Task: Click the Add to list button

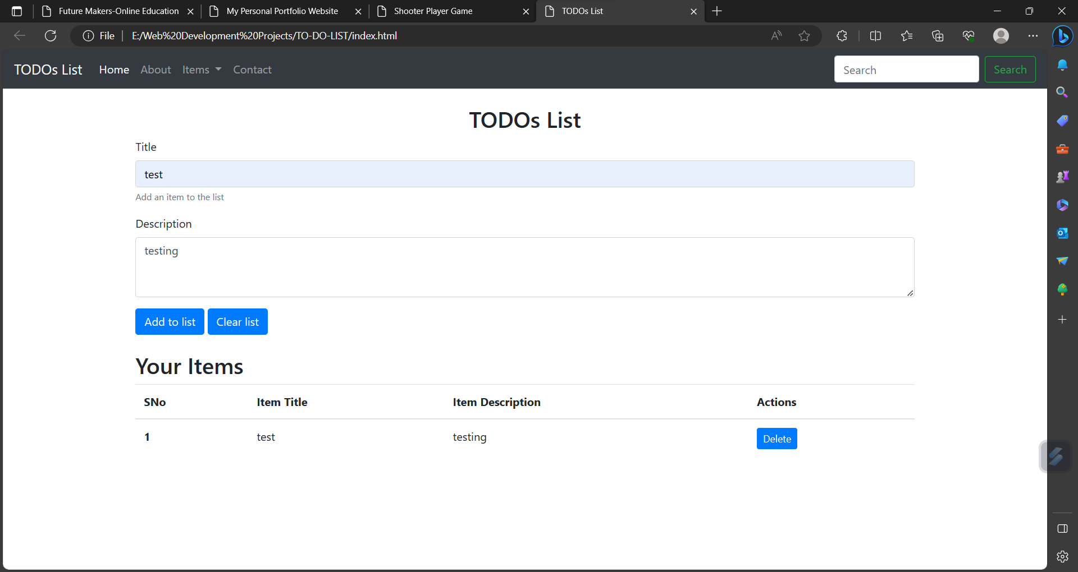Action: pos(169,321)
